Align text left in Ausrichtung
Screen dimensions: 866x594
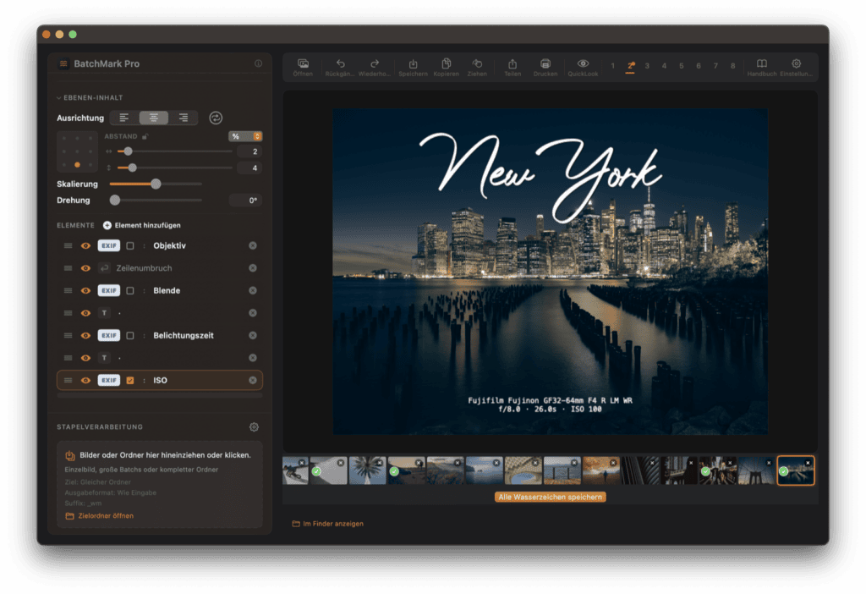[x=124, y=118]
